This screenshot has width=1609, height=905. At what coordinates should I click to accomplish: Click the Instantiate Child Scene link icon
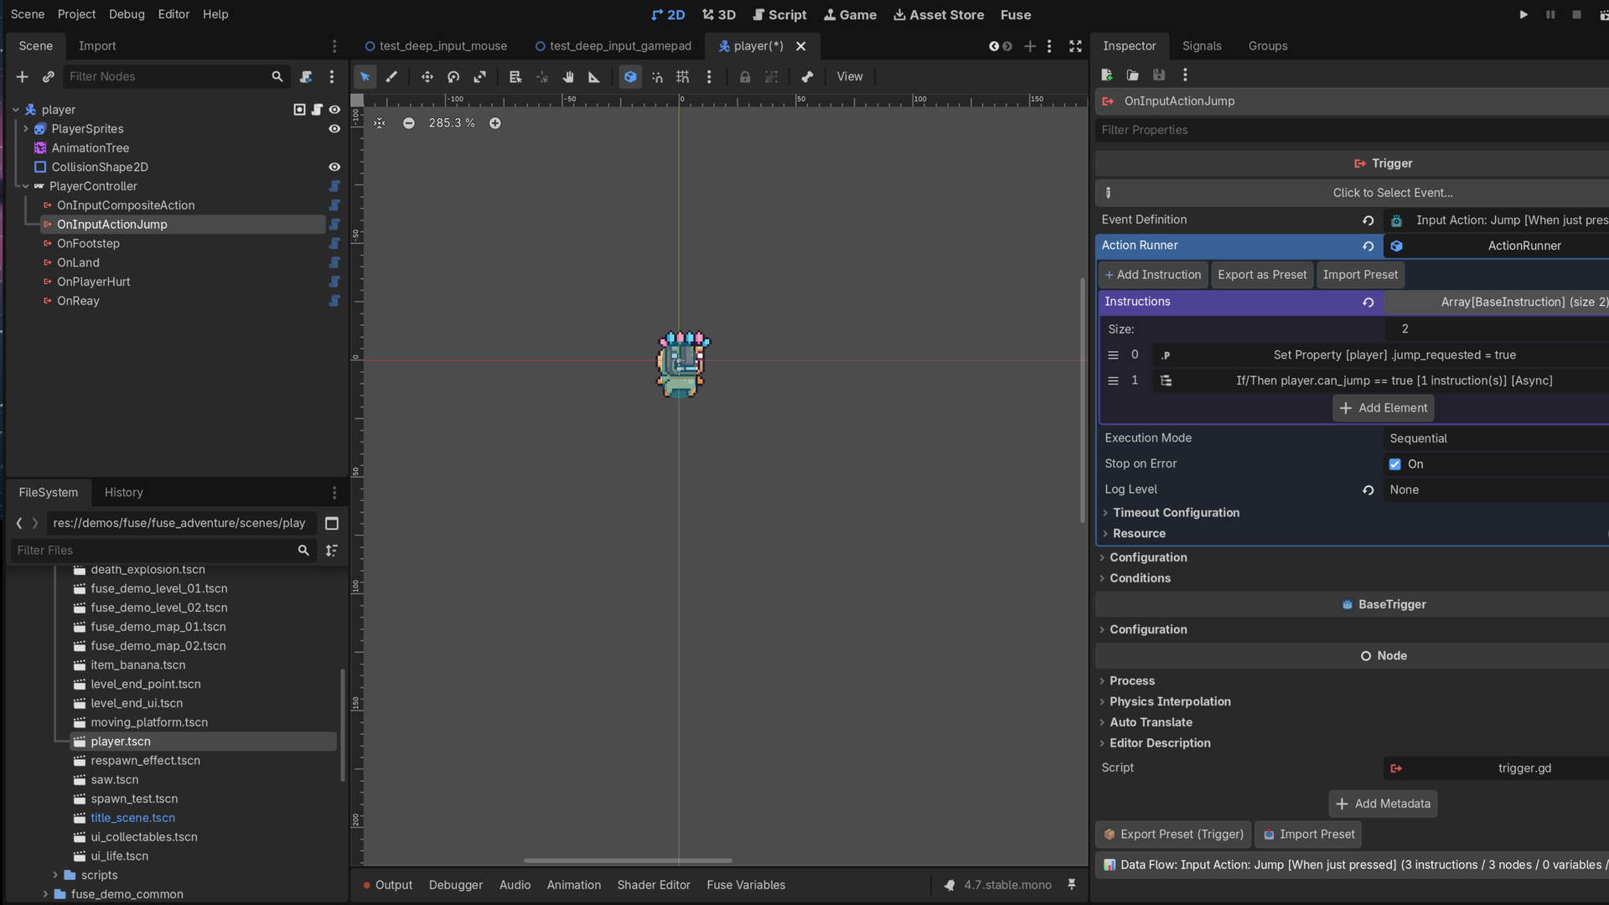tap(49, 77)
